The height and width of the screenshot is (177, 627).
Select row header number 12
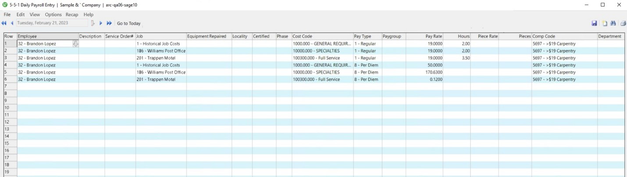coord(10,122)
